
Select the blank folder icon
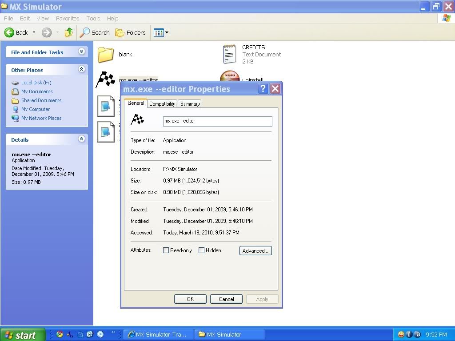(106, 55)
